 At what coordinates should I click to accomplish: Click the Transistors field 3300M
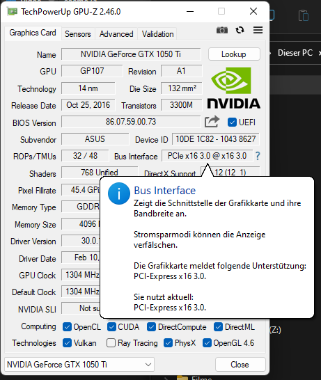coord(181,105)
